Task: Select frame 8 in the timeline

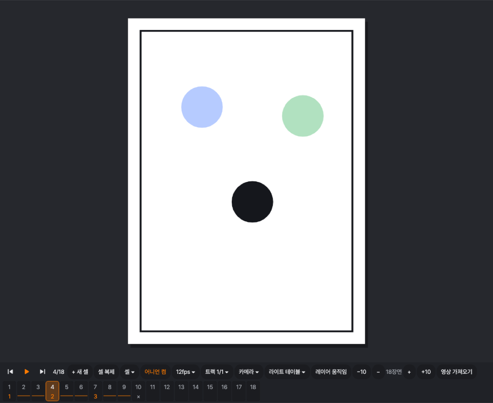Action: click(110, 391)
